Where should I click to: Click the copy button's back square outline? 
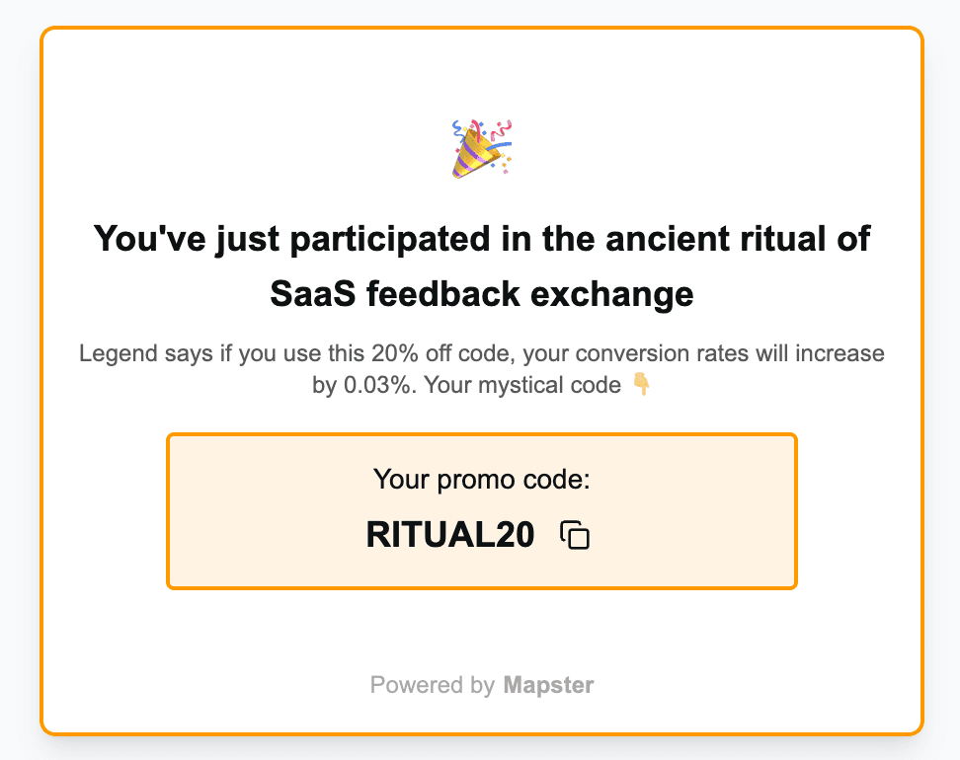coord(570,530)
